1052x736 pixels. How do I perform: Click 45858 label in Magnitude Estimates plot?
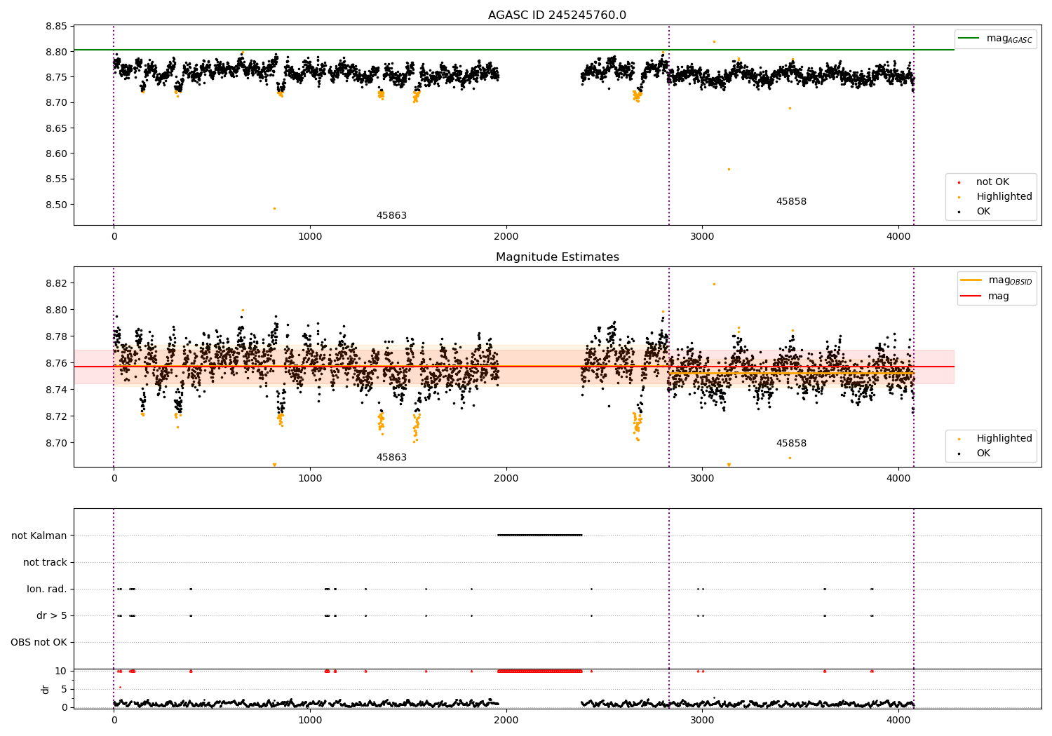click(x=791, y=444)
